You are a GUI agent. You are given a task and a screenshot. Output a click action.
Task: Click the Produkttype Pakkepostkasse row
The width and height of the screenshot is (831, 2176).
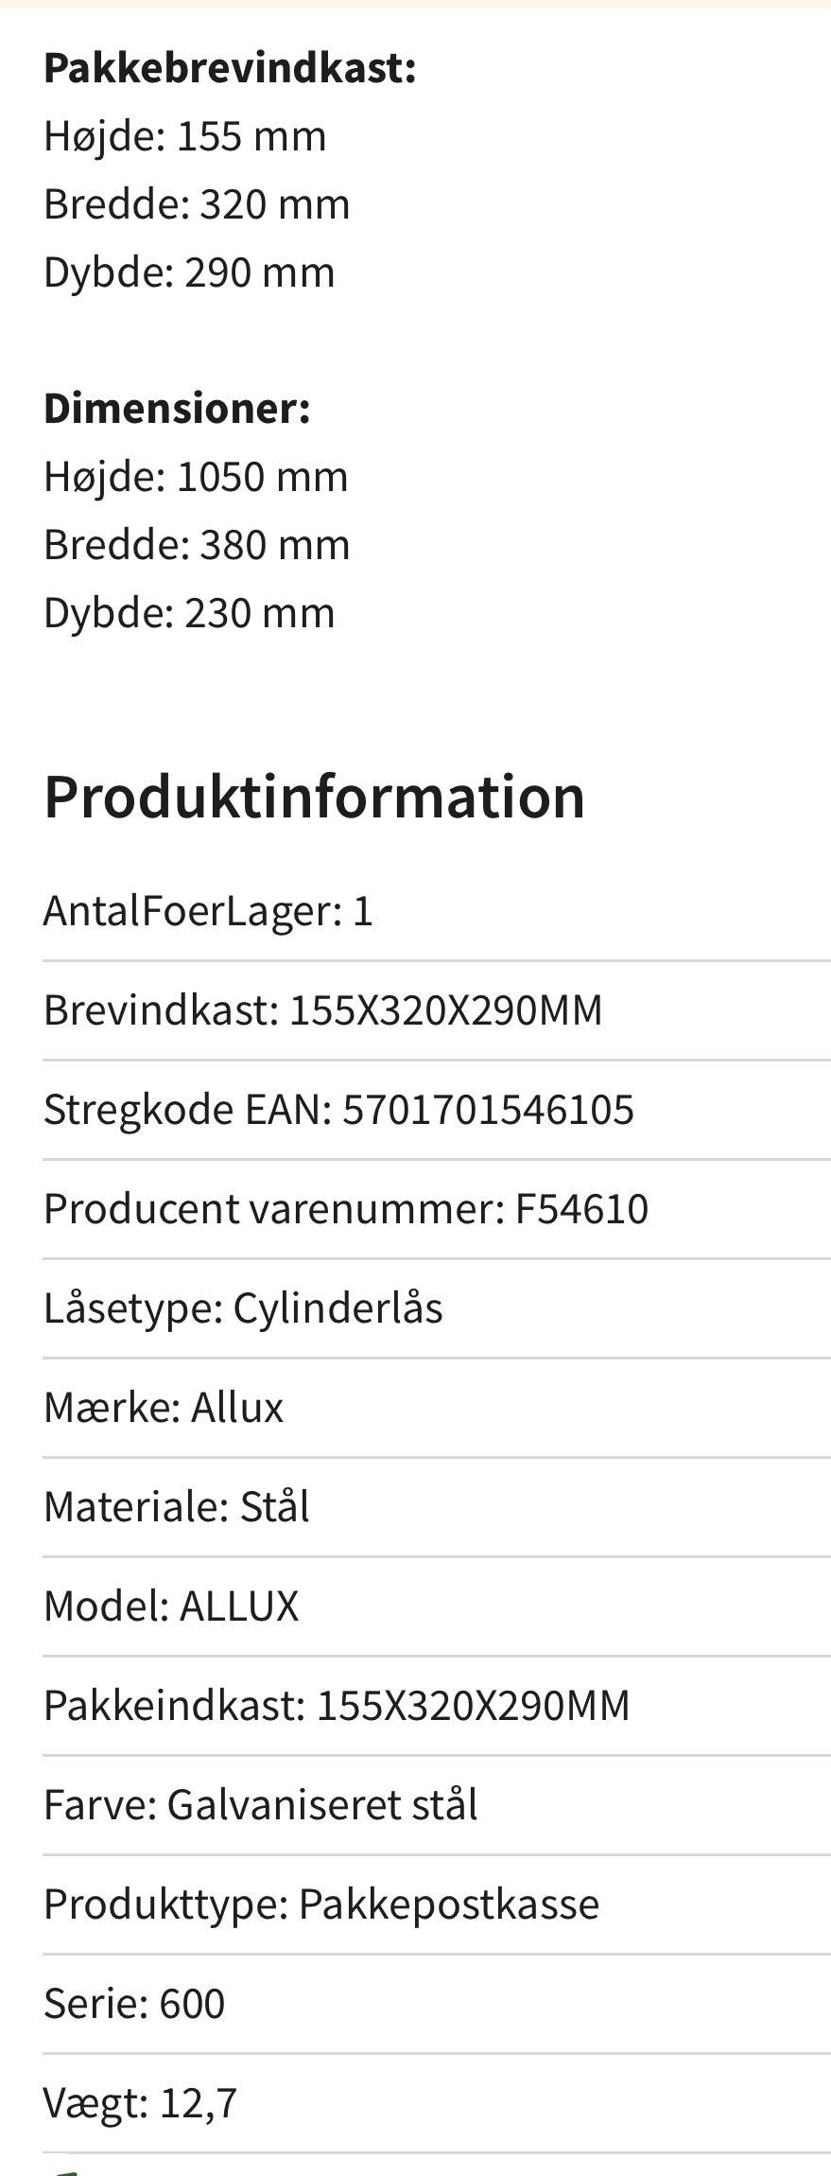(x=321, y=1904)
